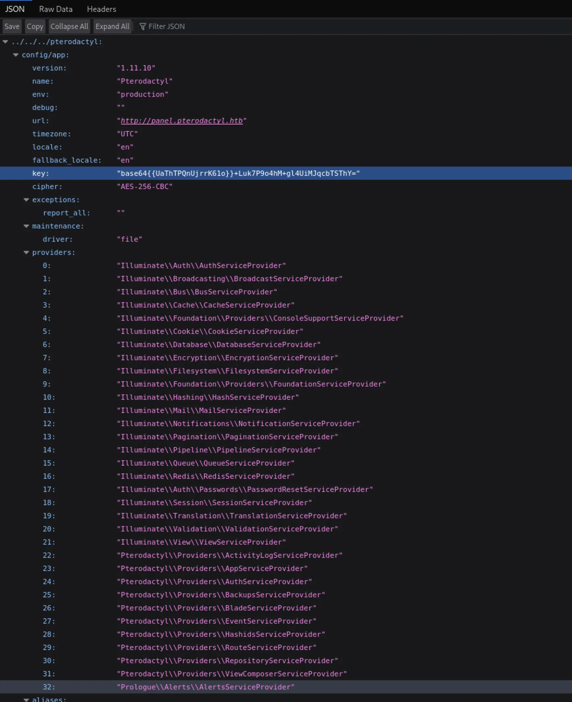Select provider 30 RepositoryServiceProvider
Screen dimensions: 572x702
[286, 661]
